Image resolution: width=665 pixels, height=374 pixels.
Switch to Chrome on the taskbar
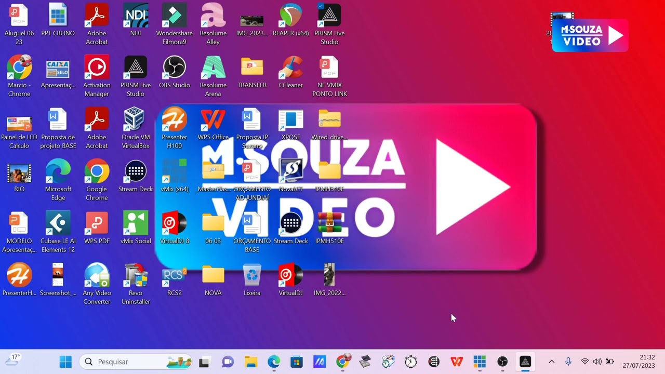[343, 362]
